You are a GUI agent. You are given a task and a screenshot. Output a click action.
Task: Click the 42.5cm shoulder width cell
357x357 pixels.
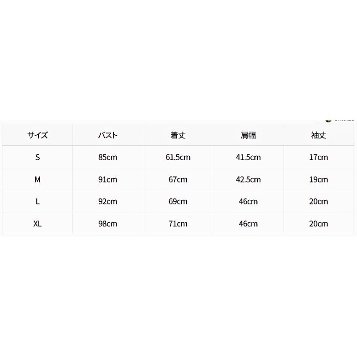(248, 179)
